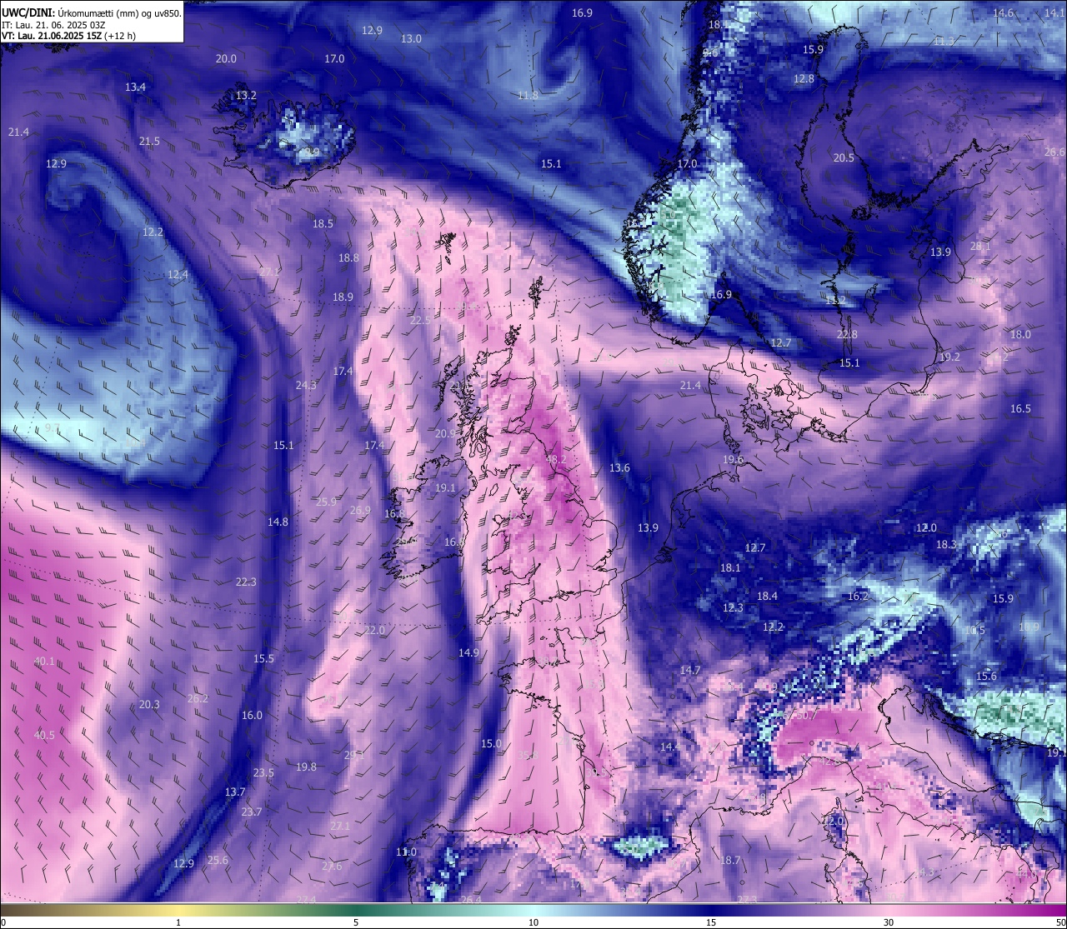Click the VT valid time line 15Z

click(x=68, y=36)
